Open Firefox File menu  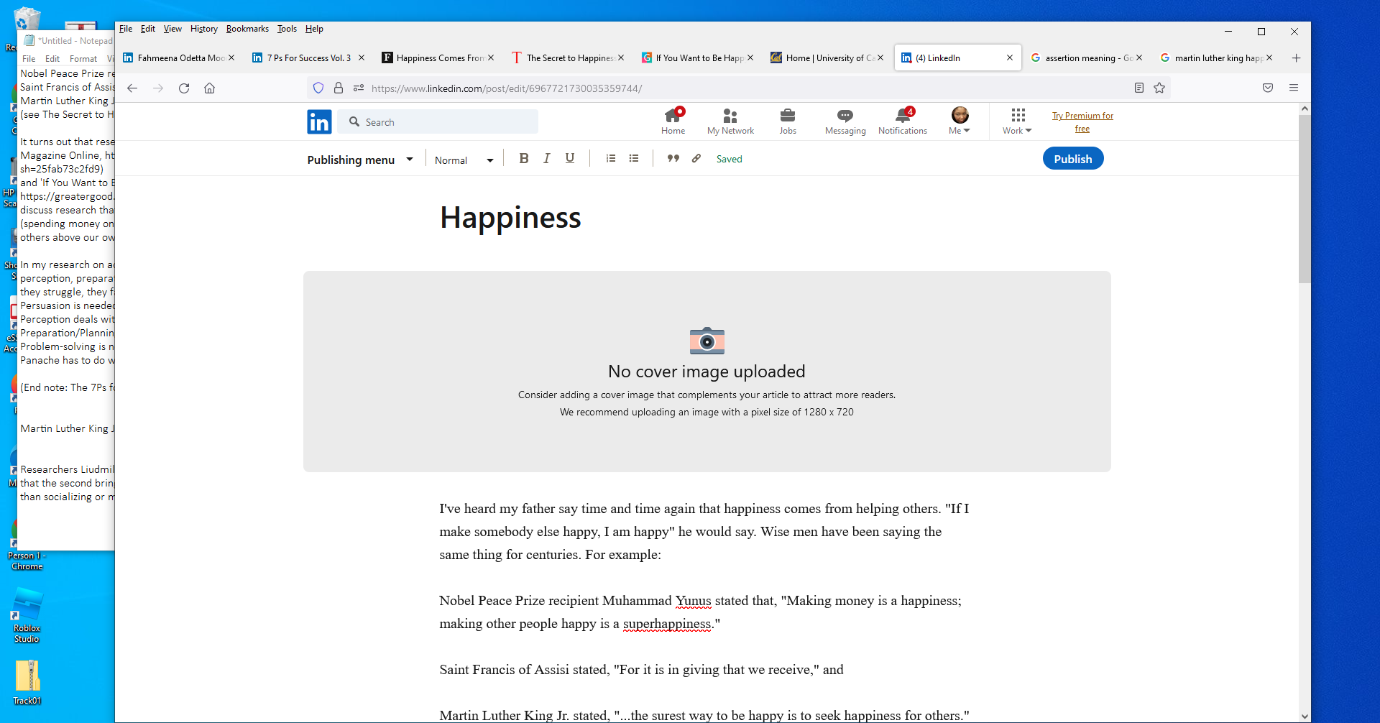coord(126,29)
